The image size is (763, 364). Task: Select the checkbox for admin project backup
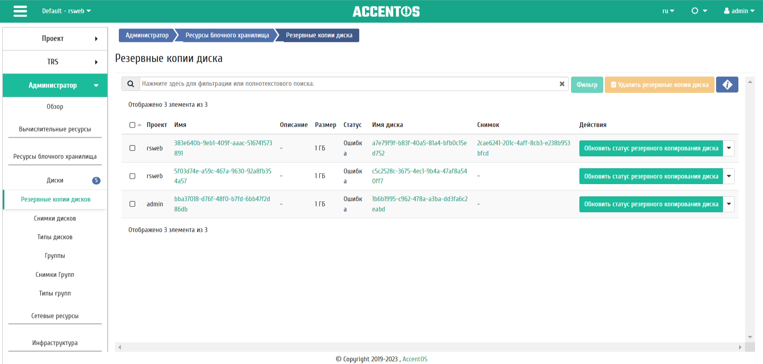click(x=132, y=204)
